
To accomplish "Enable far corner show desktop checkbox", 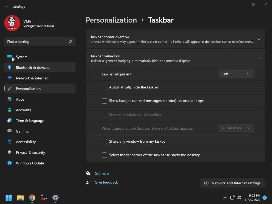I will 104,155.
